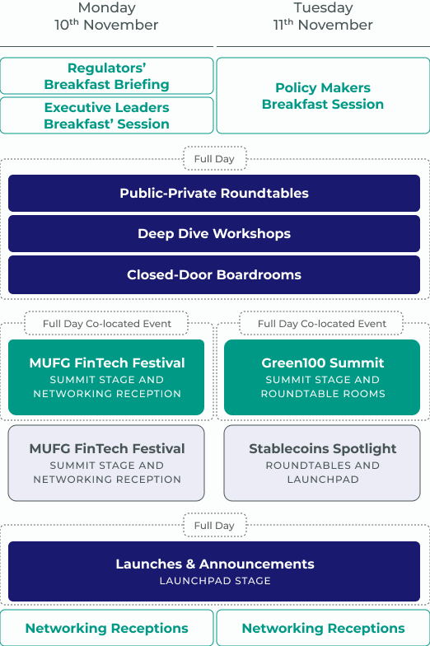This screenshot has height=646, width=430.
Task: Click Monday's Full Day Co-located Event label
Action: pyautogui.click(x=106, y=323)
